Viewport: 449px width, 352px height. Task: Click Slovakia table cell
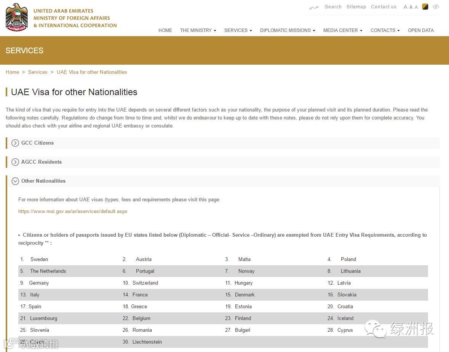click(347, 295)
